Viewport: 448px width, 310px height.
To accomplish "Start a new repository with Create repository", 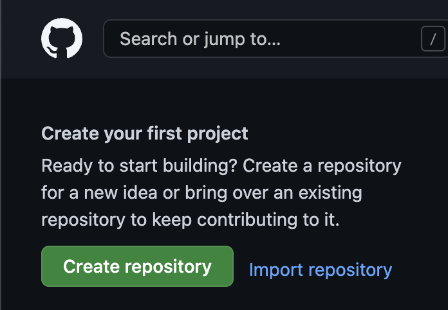I will 137,266.
